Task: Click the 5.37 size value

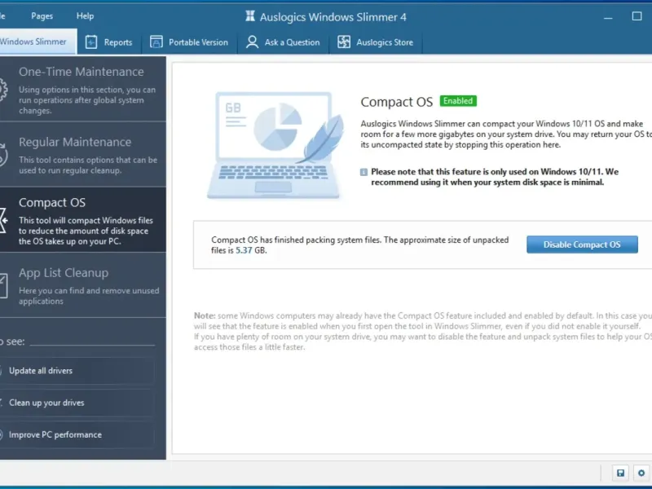Action: (x=244, y=250)
